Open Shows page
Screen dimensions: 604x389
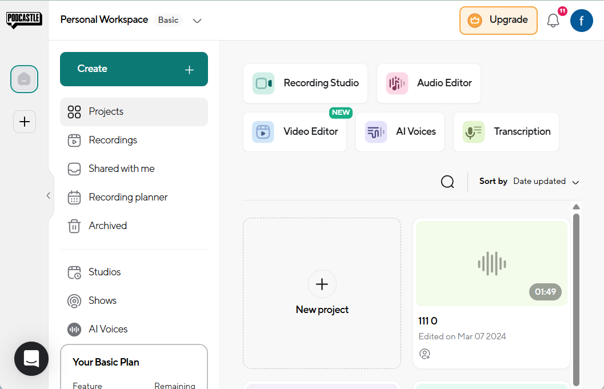coord(134,301)
